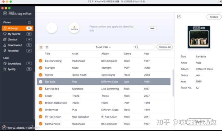
Task: Click the song list vertical scrollbar
Action: (x=173, y=83)
